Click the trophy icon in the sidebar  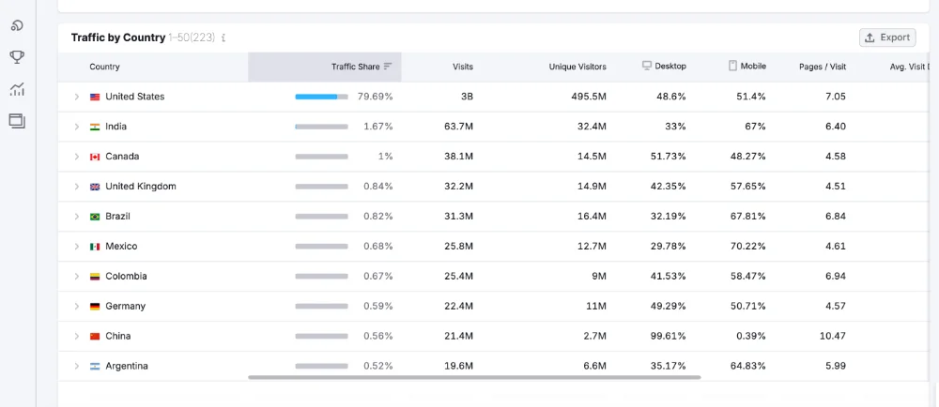(x=17, y=57)
